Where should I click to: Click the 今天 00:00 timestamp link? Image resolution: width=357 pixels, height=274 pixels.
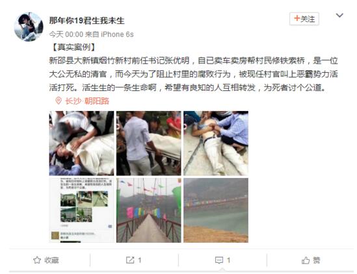66,34
